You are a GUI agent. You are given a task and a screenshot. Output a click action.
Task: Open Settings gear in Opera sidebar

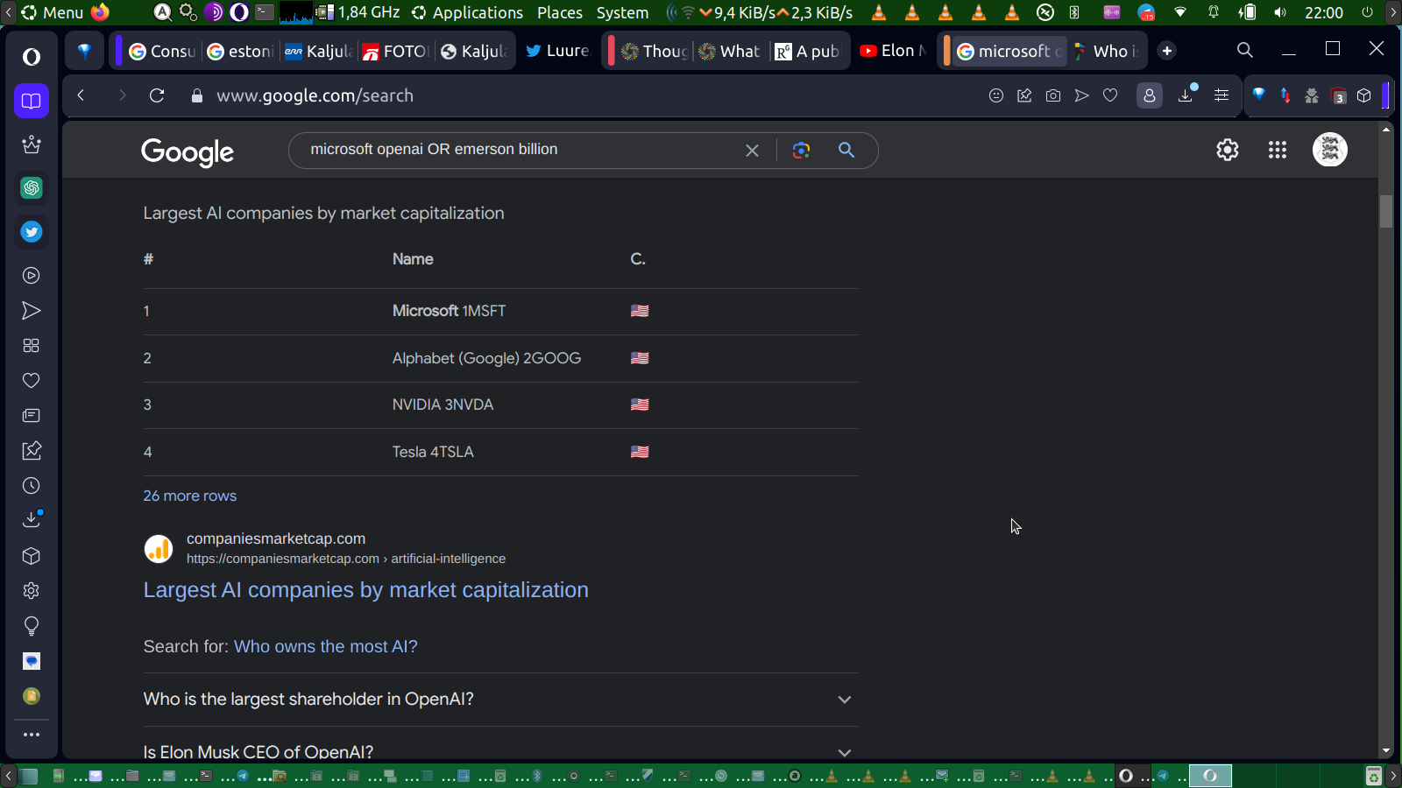(32, 591)
